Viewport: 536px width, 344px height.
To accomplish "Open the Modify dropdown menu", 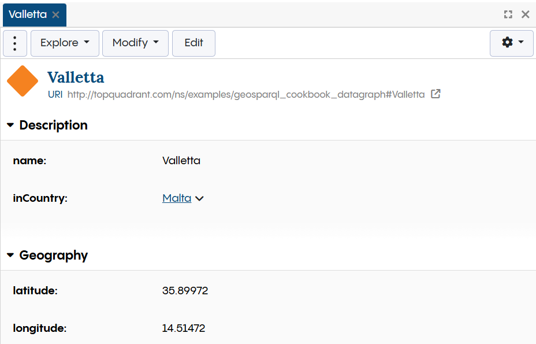I will [x=135, y=43].
